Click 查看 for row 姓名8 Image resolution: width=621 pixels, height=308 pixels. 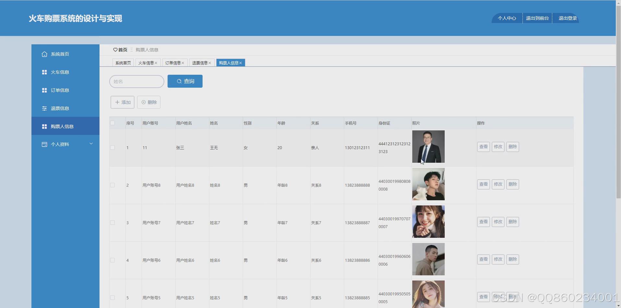click(x=484, y=184)
